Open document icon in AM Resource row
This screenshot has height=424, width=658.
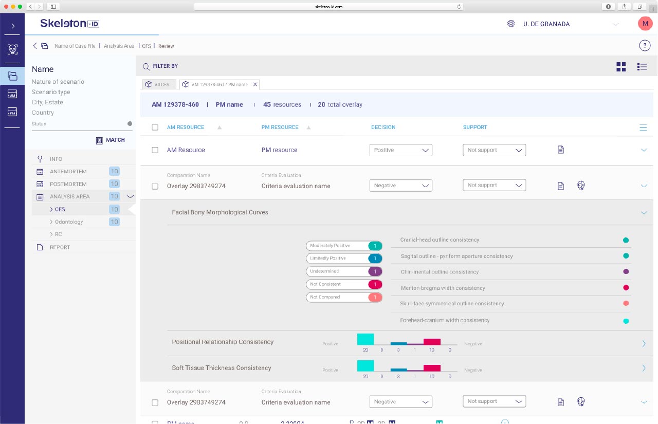(x=561, y=150)
